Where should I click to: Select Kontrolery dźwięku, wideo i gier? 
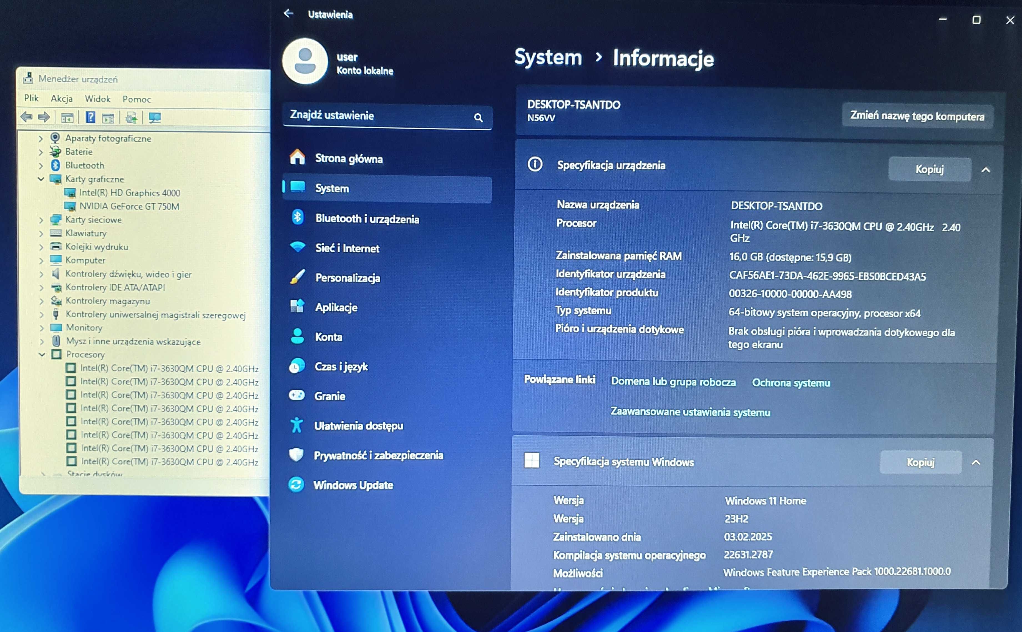tap(128, 274)
